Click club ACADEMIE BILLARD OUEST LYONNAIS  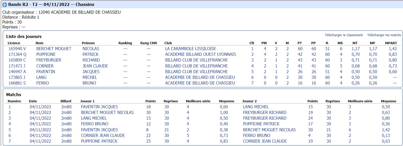(x=201, y=54)
